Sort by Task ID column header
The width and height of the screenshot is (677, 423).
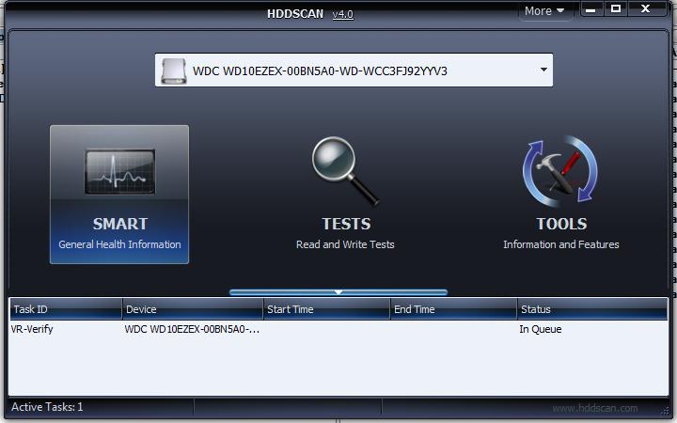[x=66, y=309]
